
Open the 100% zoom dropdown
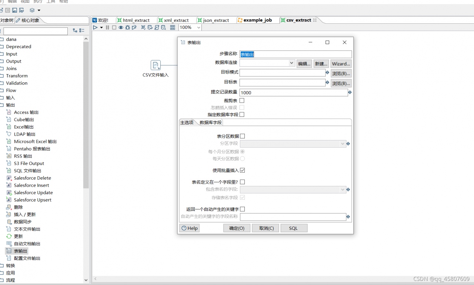(198, 27)
